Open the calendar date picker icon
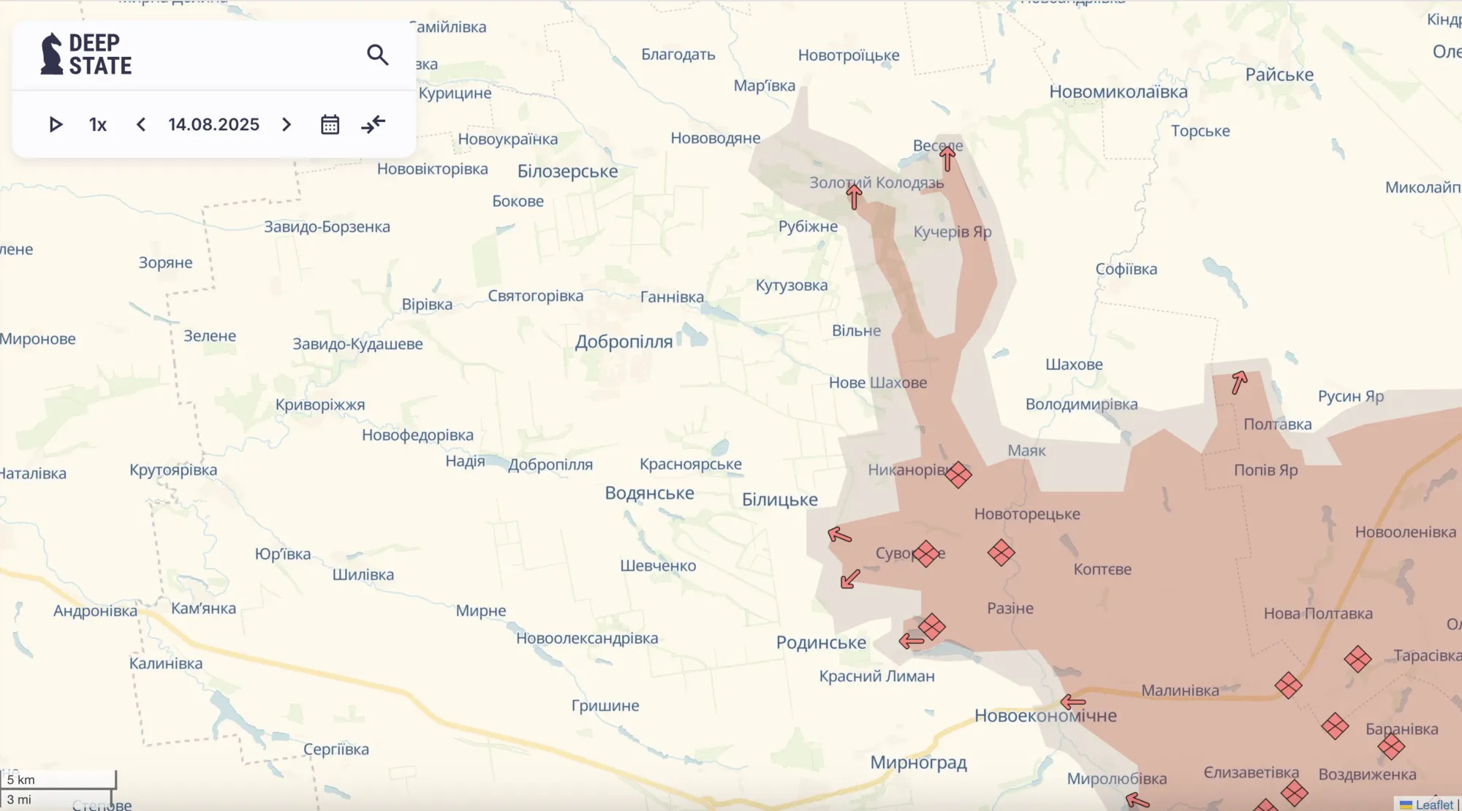 point(330,124)
